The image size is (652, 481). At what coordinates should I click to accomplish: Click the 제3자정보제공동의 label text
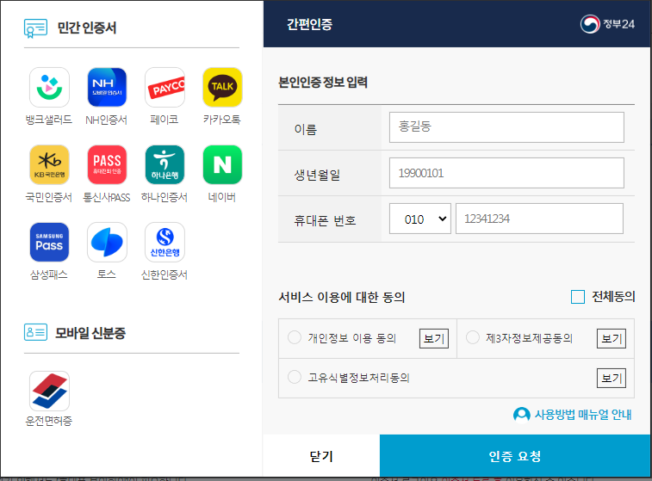click(529, 338)
